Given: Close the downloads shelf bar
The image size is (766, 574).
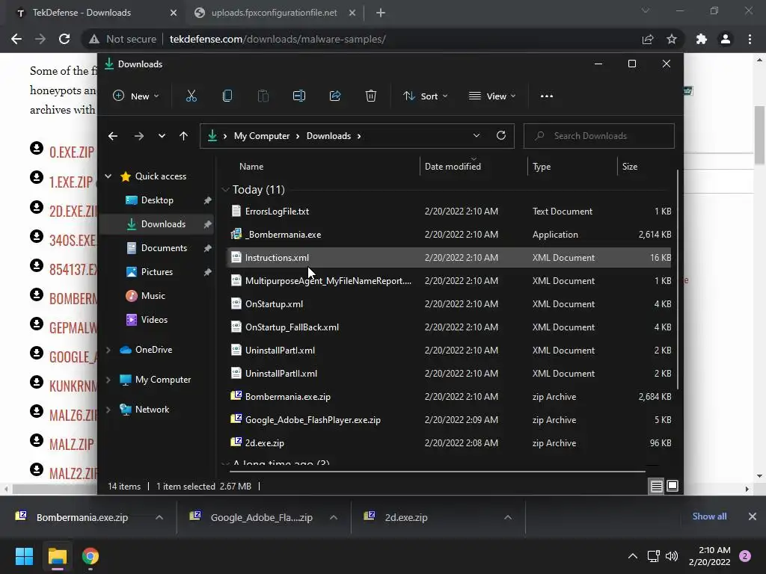Looking at the screenshot, I should [x=753, y=516].
